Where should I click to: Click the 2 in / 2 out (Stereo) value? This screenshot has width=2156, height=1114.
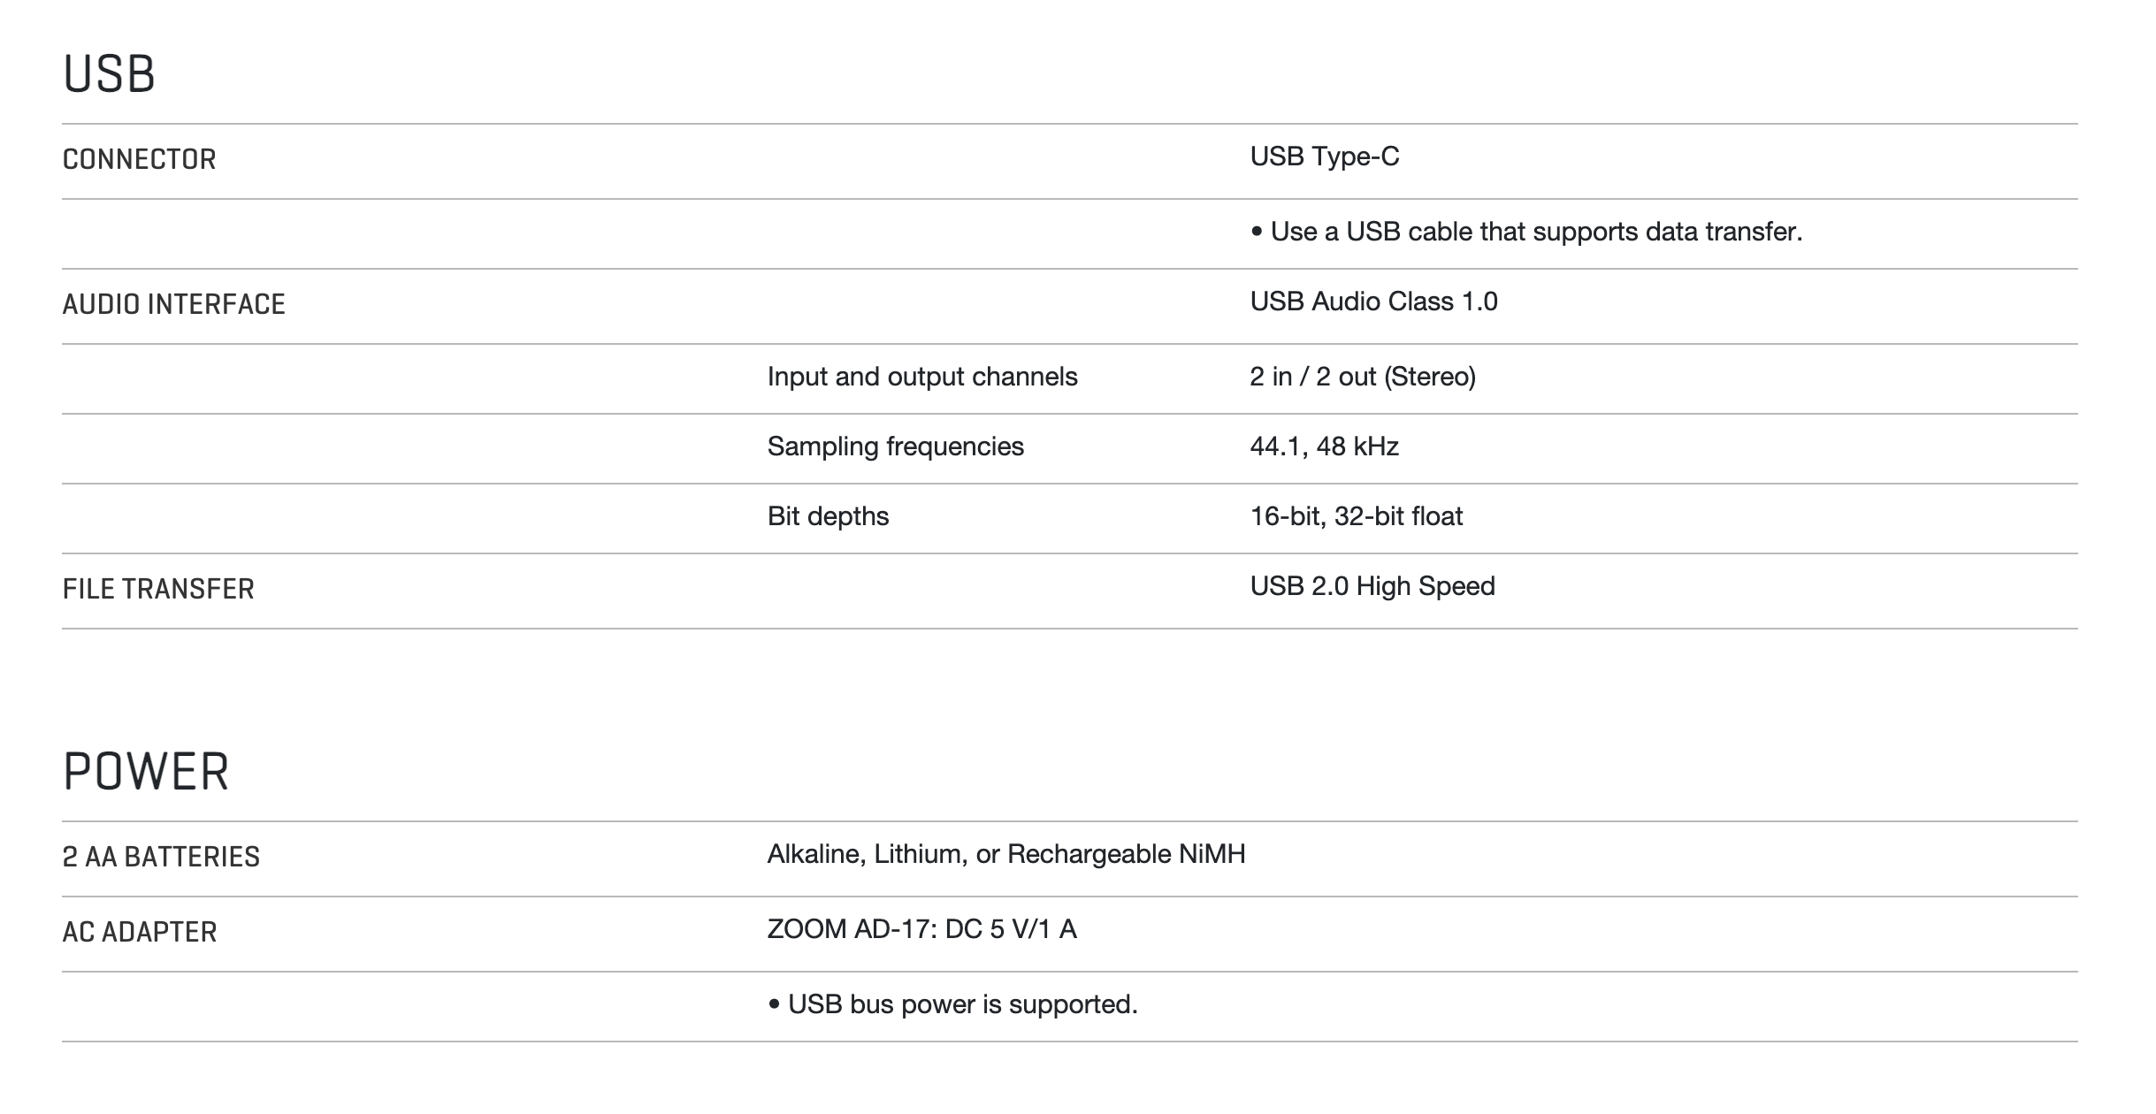[1362, 377]
